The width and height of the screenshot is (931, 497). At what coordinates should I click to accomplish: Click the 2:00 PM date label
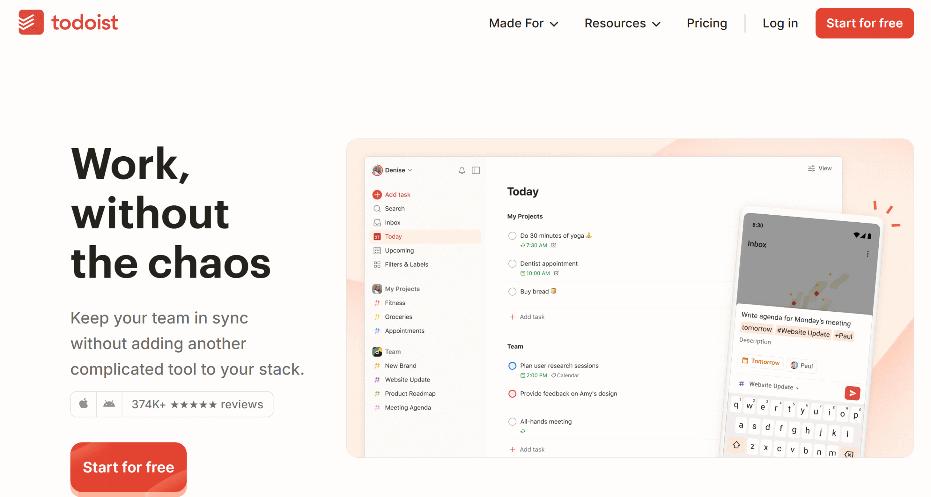[x=534, y=375]
